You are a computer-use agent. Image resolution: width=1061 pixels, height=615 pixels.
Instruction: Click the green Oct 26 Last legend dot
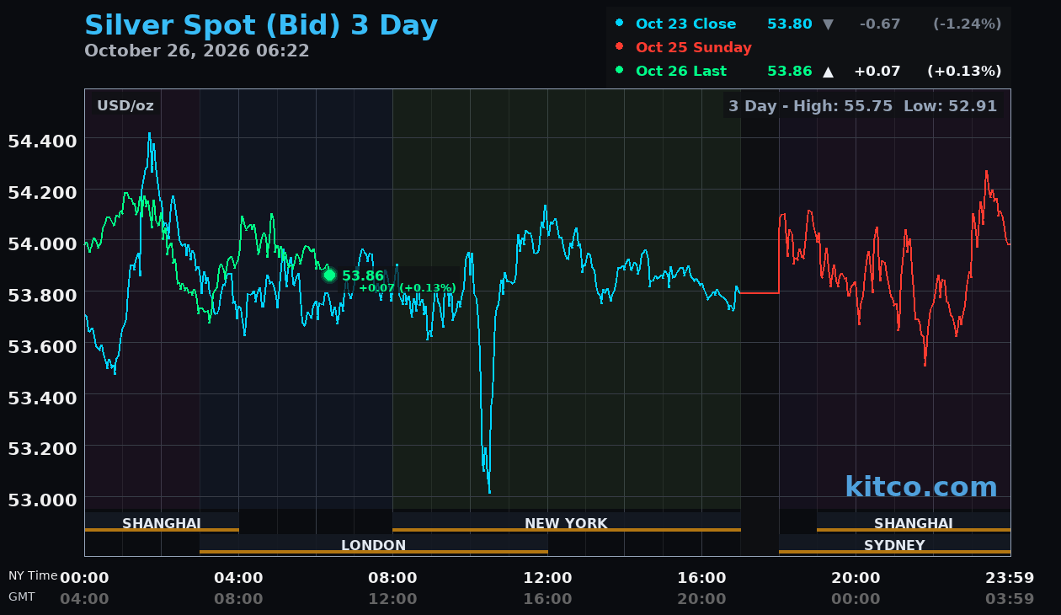pyautogui.click(x=620, y=71)
